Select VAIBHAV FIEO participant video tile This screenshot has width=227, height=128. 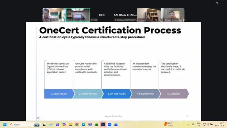[x=54, y=15]
